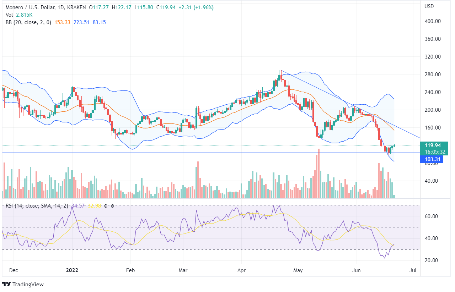Click the 2022 label on the time axis
This screenshot has width=455, height=292.
click(72, 270)
